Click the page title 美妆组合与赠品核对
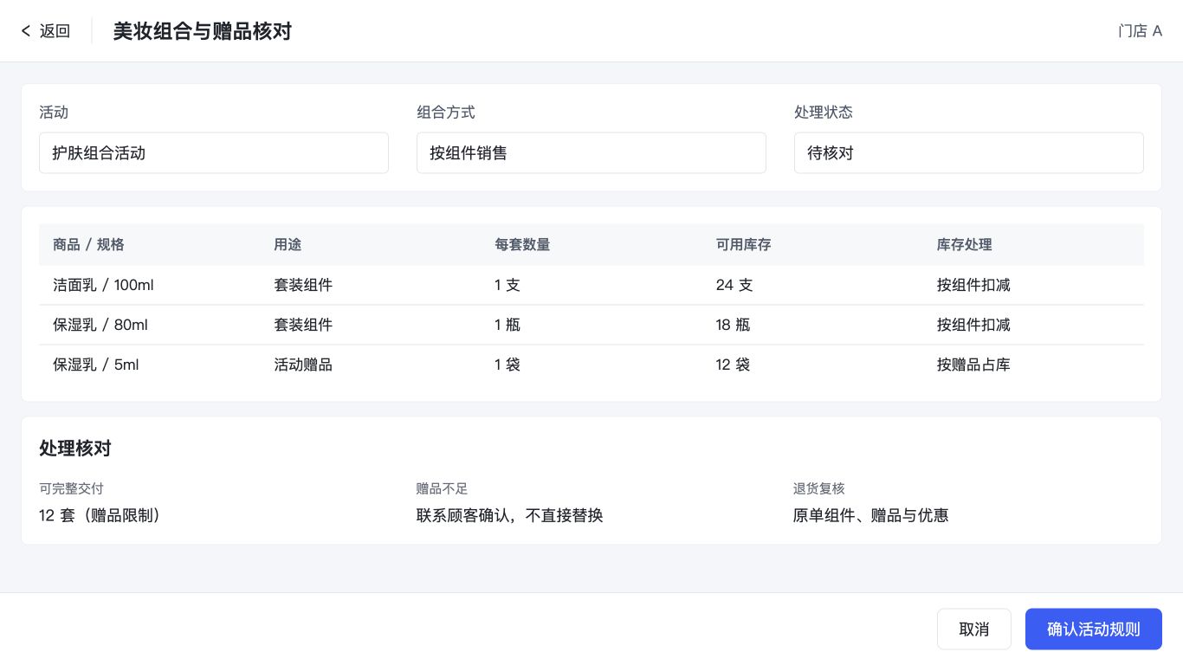This screenshot has height=665, width=1183. click(x=203, y=31)
